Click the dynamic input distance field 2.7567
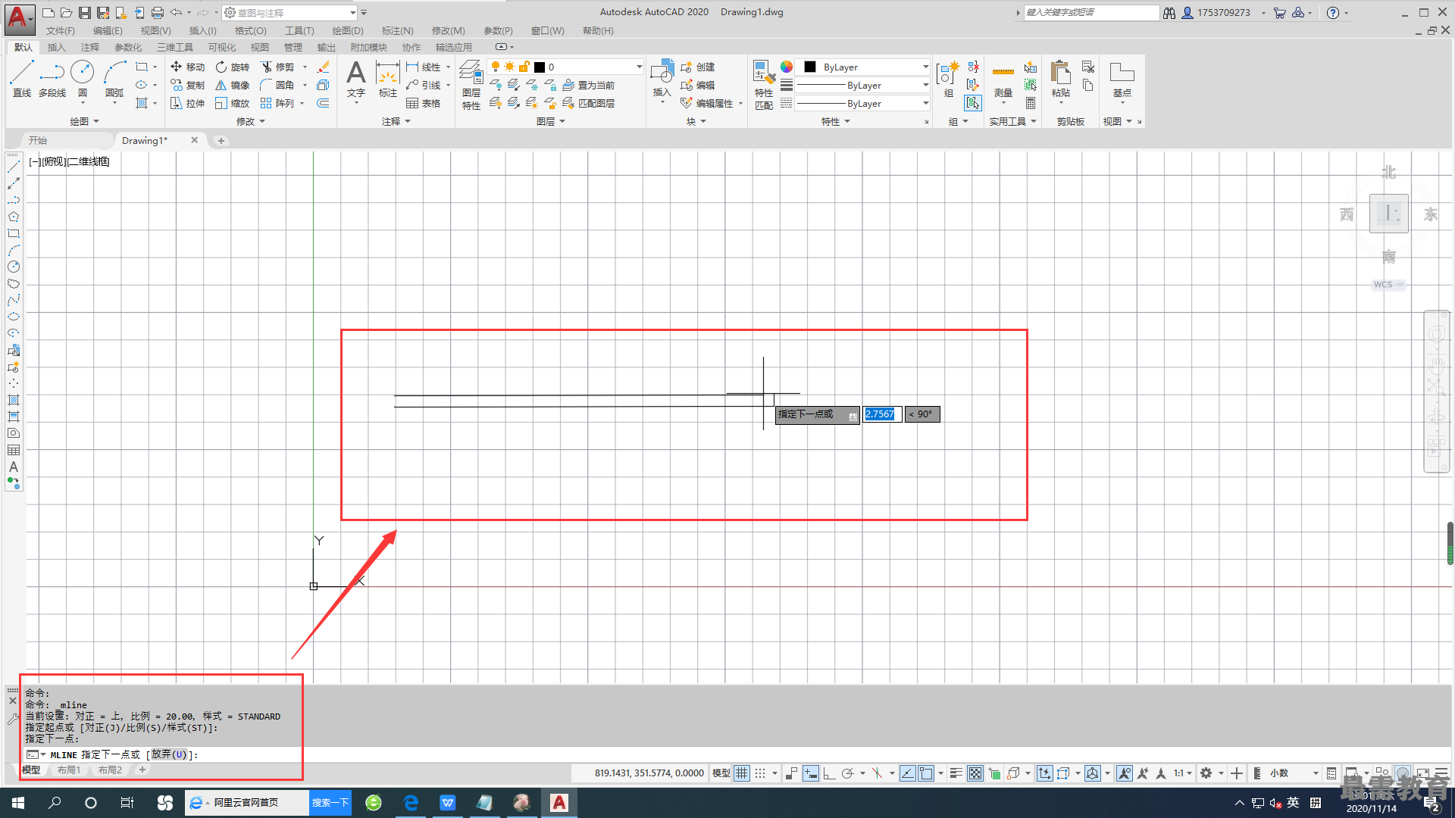1455x818 pixels. pos(882,414)
